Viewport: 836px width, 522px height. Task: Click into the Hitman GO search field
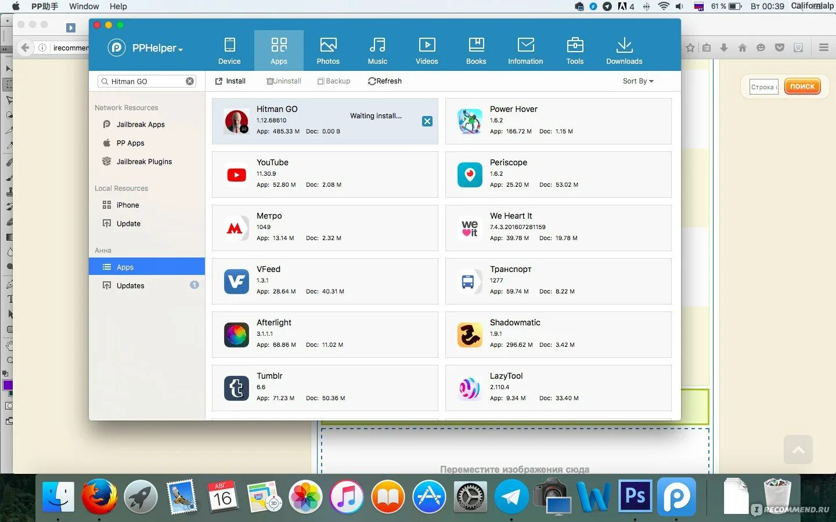pyautogui.click(x=147, y=81)
